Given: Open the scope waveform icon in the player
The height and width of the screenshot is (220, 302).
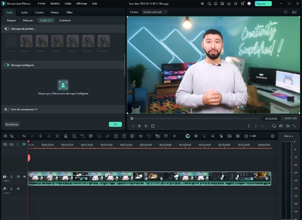Looking at the screenshot, I should pyautogui.click(x=294, y=12).
